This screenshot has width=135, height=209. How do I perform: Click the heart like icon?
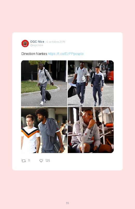click(x=41, y=161)
